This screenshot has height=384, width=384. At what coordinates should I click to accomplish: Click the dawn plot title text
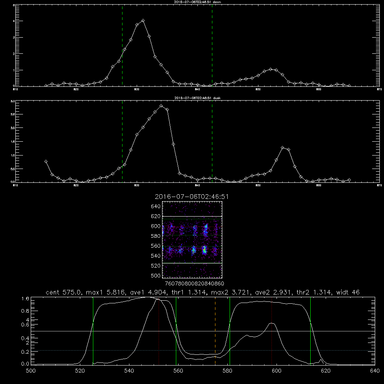197,2
